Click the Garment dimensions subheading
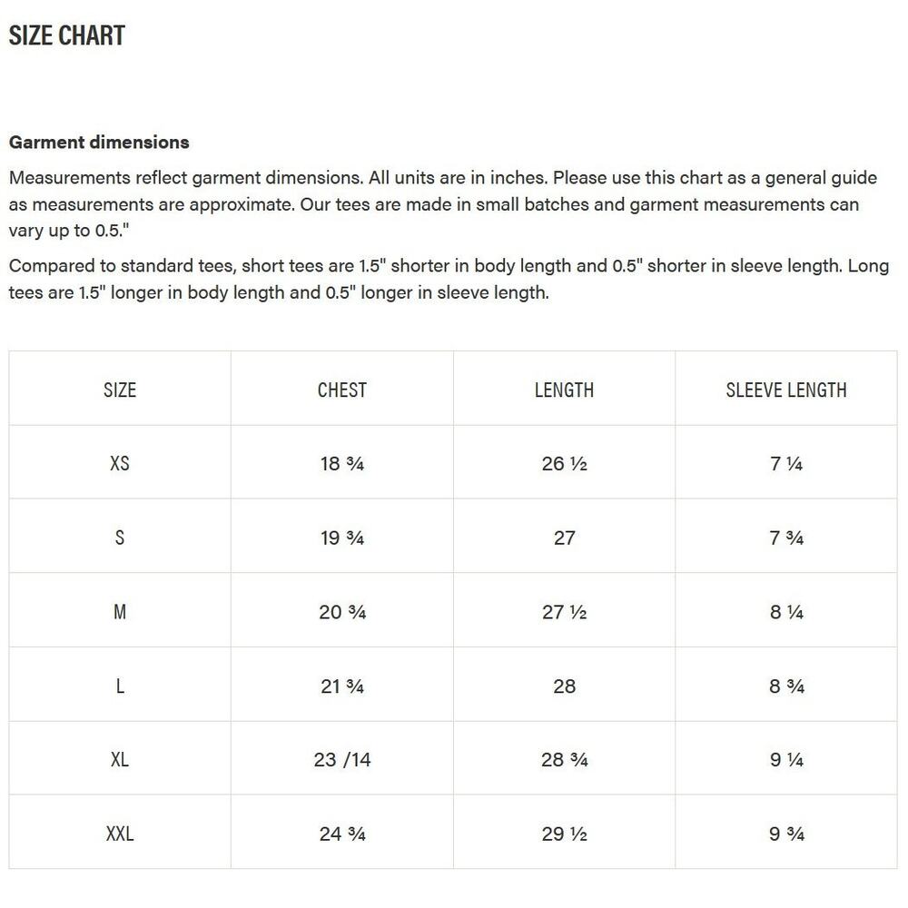The height and width of the screenshot is (908, 908). click(x=99, y=142)
